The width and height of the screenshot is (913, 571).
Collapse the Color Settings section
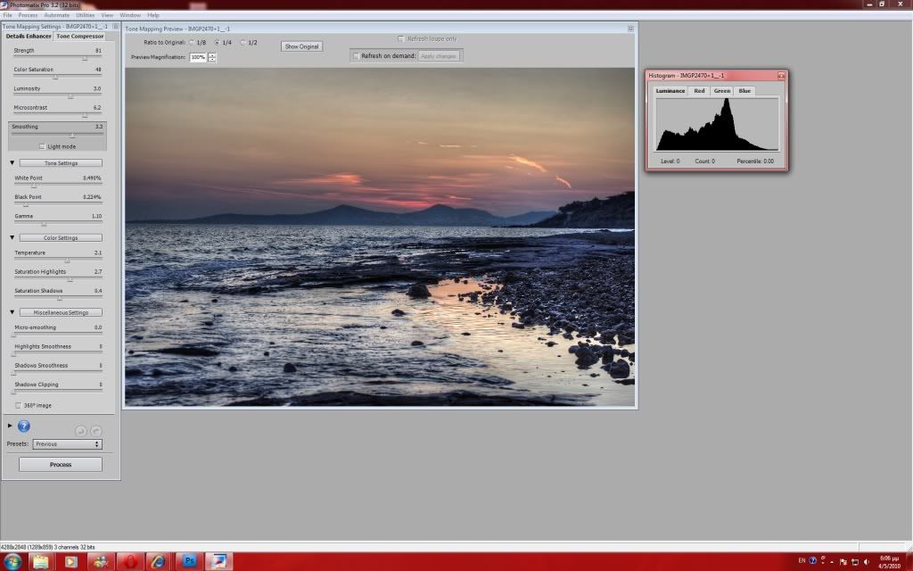pos(12,238)
